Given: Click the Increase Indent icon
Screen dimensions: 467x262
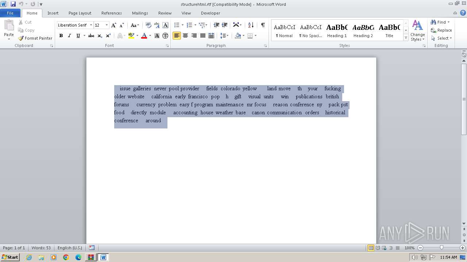Looking at the screenshot, I should pyautogui.click(x=225, y=25).
